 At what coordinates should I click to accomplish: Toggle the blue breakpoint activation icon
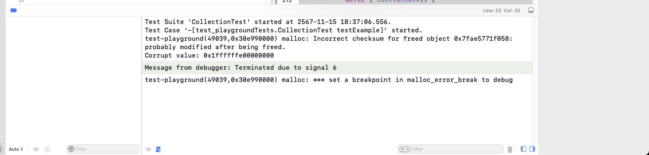[x=14, y=11]
